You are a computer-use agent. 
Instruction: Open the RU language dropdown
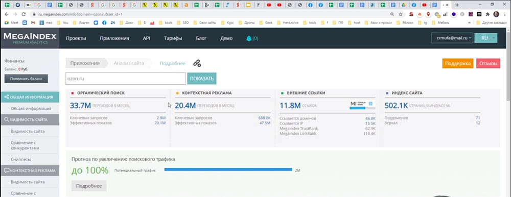486,38
